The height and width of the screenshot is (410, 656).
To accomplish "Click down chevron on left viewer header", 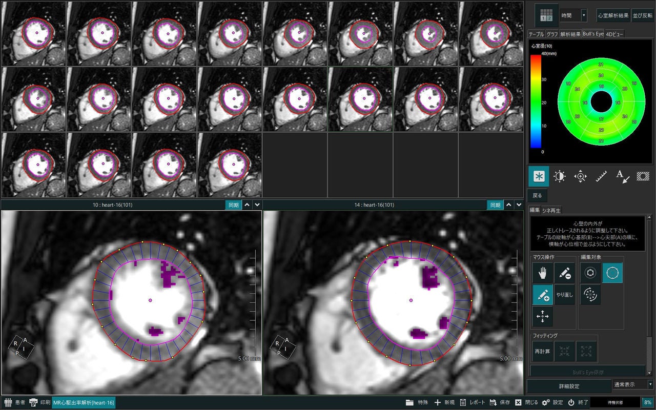I will pos(257,205).
